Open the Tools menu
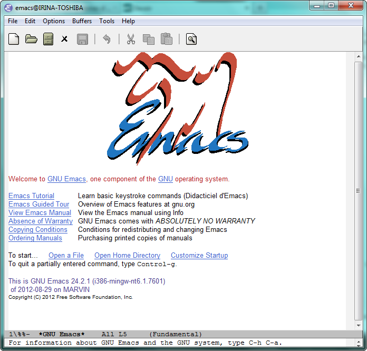 tap(107, 21)
